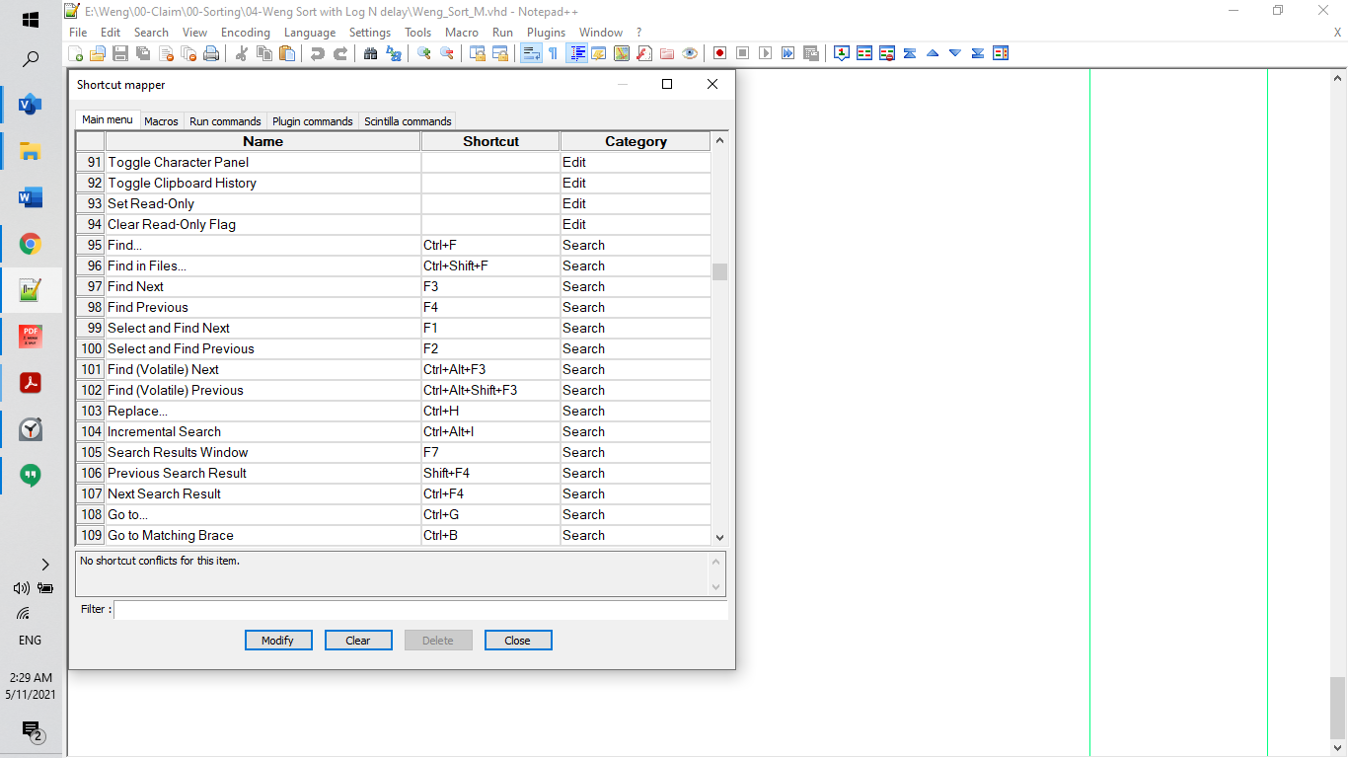Open the Plugins menu
Image resolution: width=1348 pixels, height=758 pixels.
(x=546, y=33)
